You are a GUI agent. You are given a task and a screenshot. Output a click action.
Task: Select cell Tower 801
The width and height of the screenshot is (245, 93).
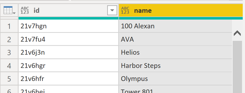[175, 89]
